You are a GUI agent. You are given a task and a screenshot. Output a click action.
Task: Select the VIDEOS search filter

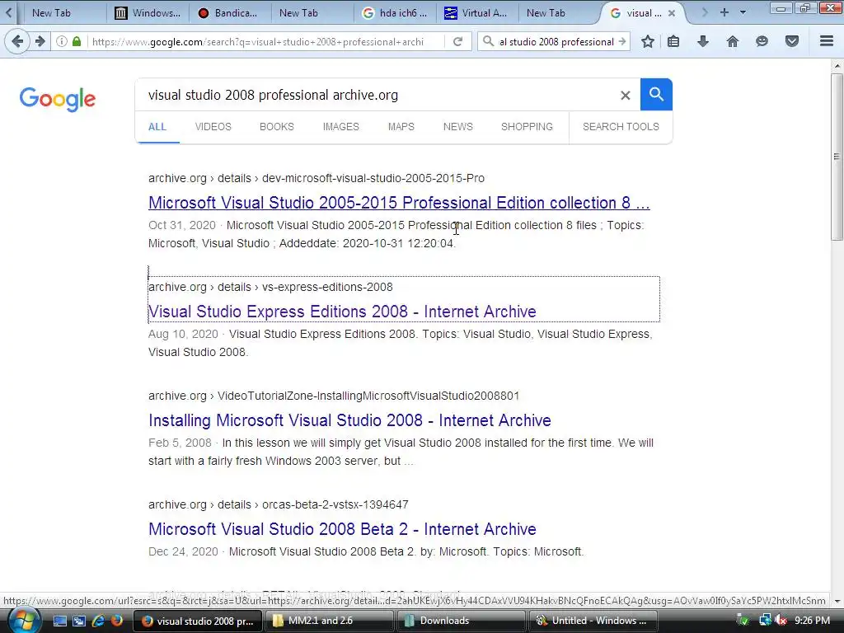(213, 127)
